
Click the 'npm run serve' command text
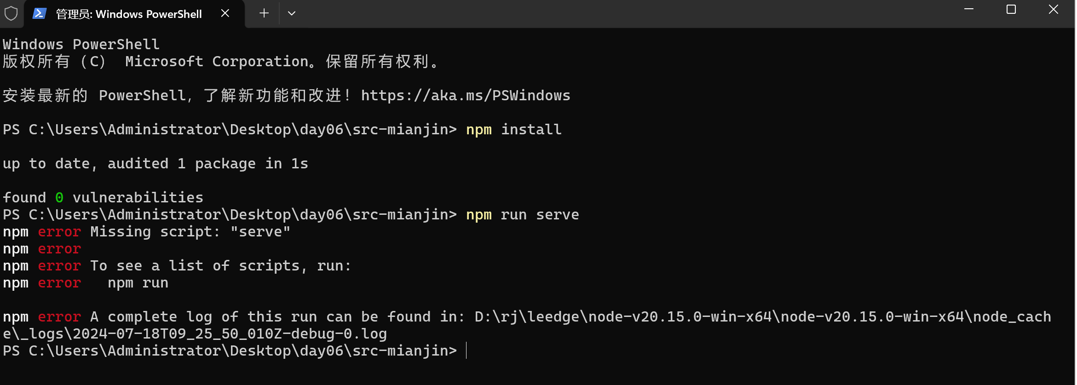click(x=523, y=215)
